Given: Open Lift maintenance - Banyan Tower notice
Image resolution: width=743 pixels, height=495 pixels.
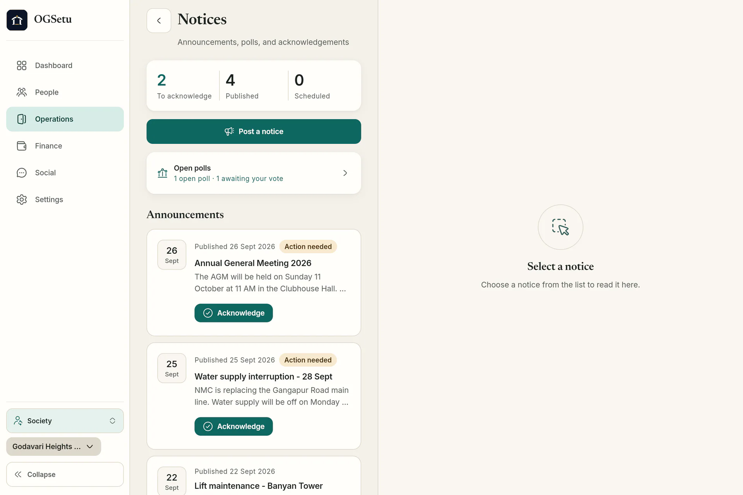Looking at the screenshot, I should pyautogui.click(x=259, y=486).
